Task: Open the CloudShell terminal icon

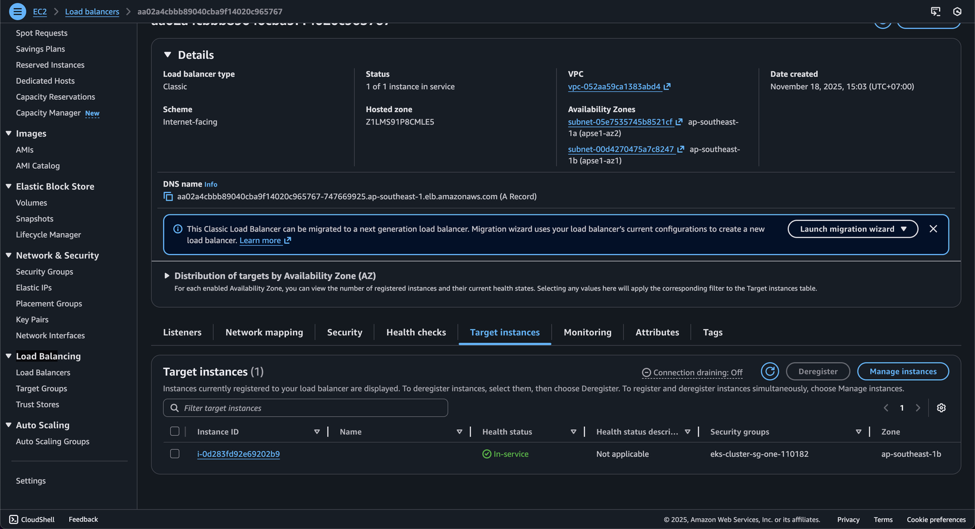Action: point(14,520)
